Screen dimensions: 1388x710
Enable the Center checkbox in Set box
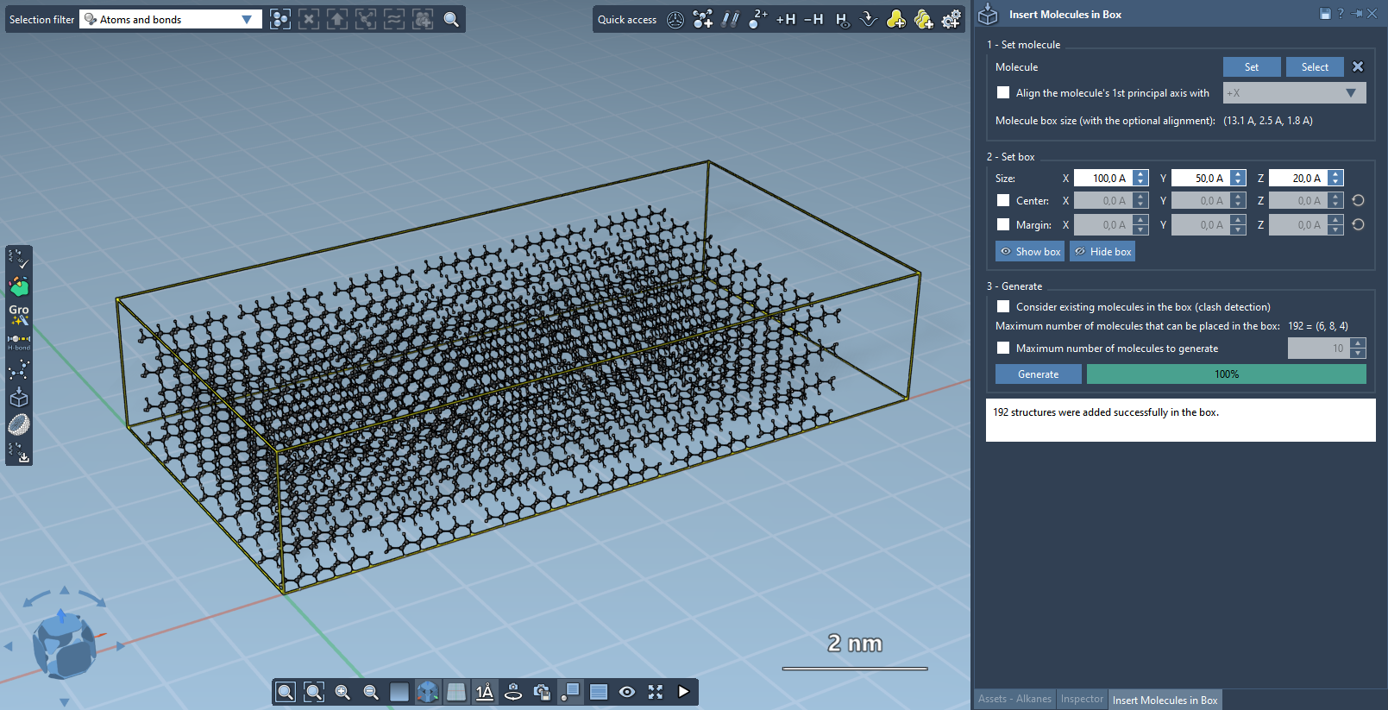pyautogui.click(x=1003, y=200)
